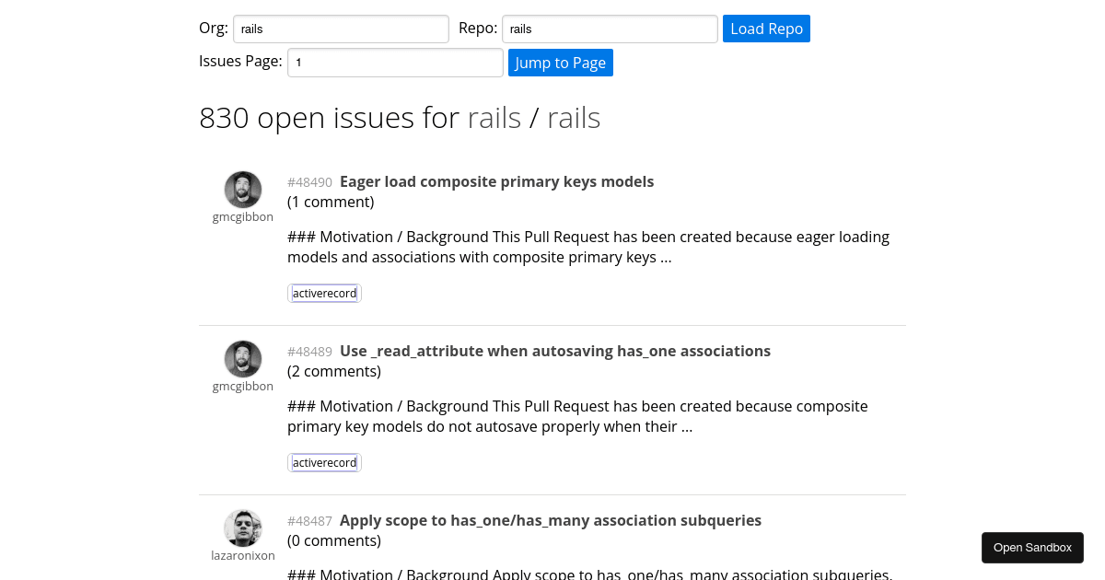Screen dimensions: 1105x580
Task: Click the issue number #48489
Action: click(x=309, y=352)
